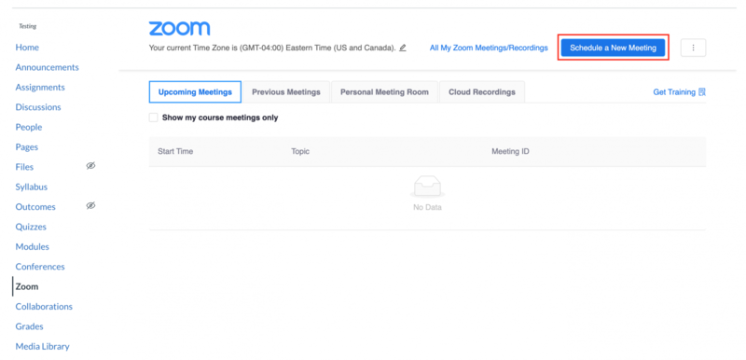Image resolution: width=746 pixels, height=360 pixels.
Task: Go to Announcements in course navigation
Action: point(48,67)
